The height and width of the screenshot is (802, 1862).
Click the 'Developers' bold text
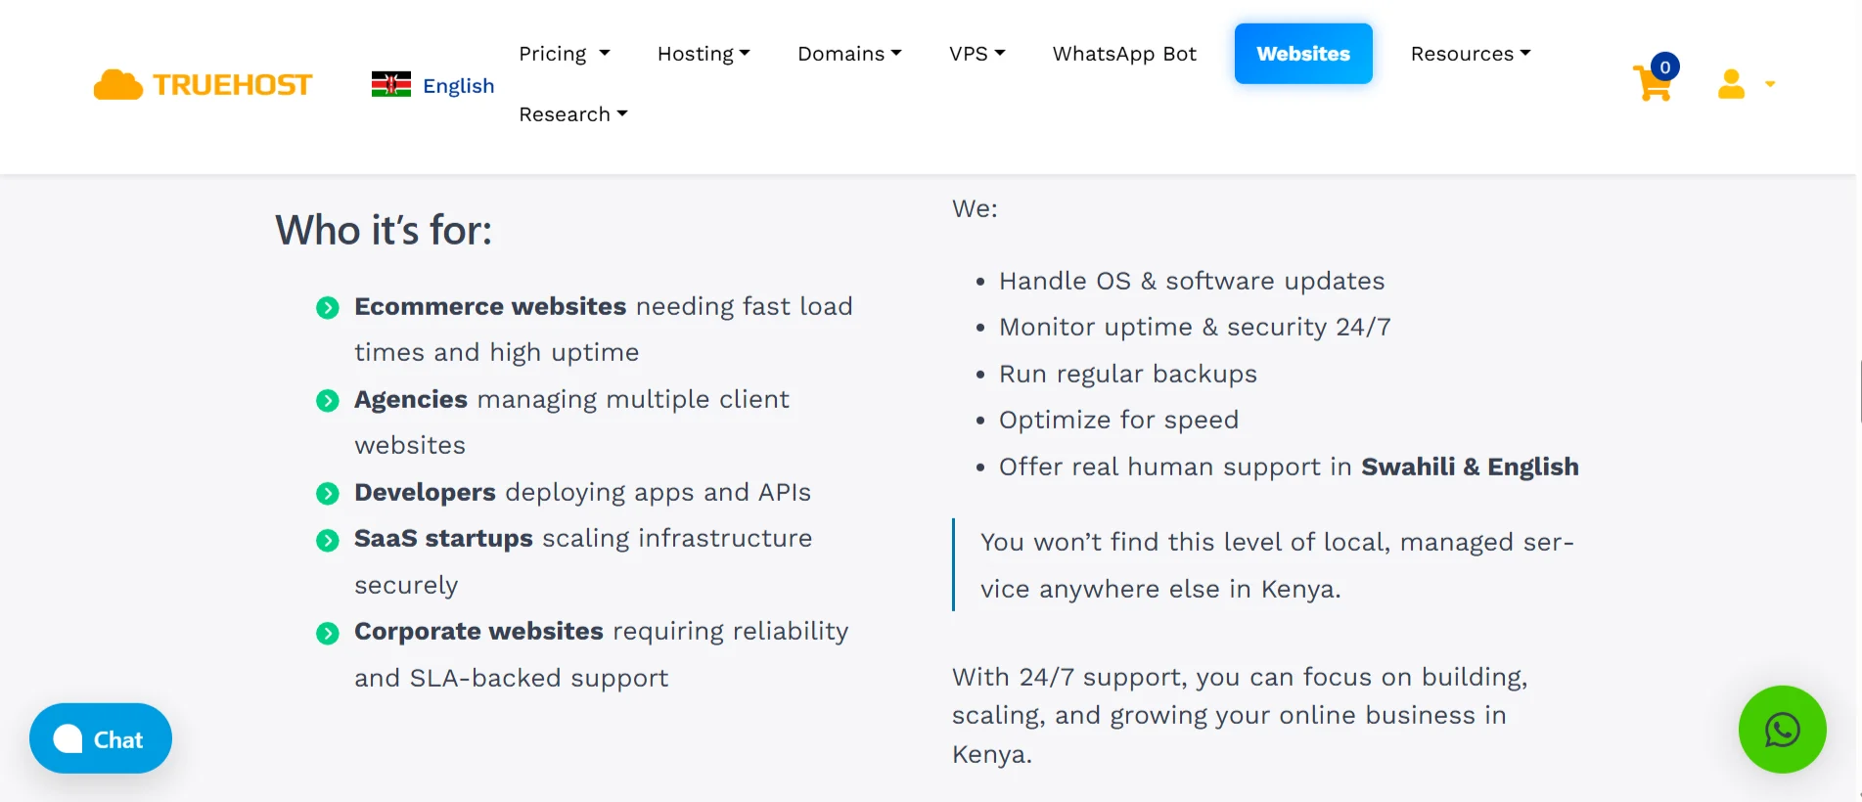pyautogui.click(x=425, y=492)
